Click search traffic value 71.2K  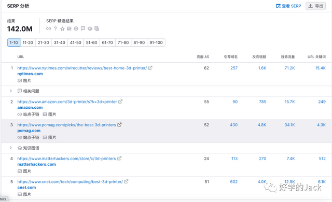coord(289,68)
